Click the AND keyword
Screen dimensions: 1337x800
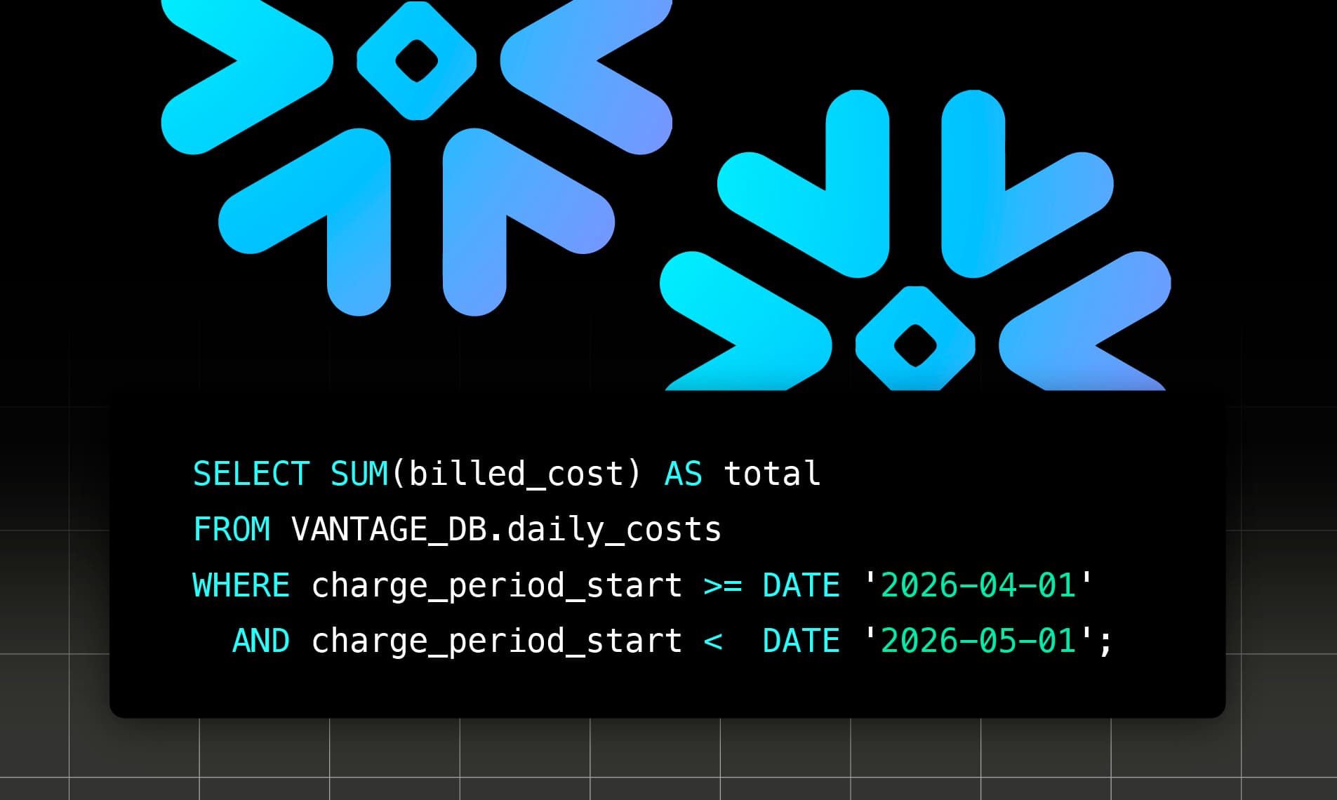coord(260,641)
